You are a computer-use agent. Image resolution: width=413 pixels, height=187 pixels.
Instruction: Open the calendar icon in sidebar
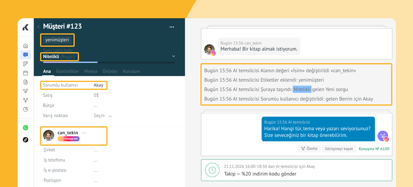coord(26,73)
